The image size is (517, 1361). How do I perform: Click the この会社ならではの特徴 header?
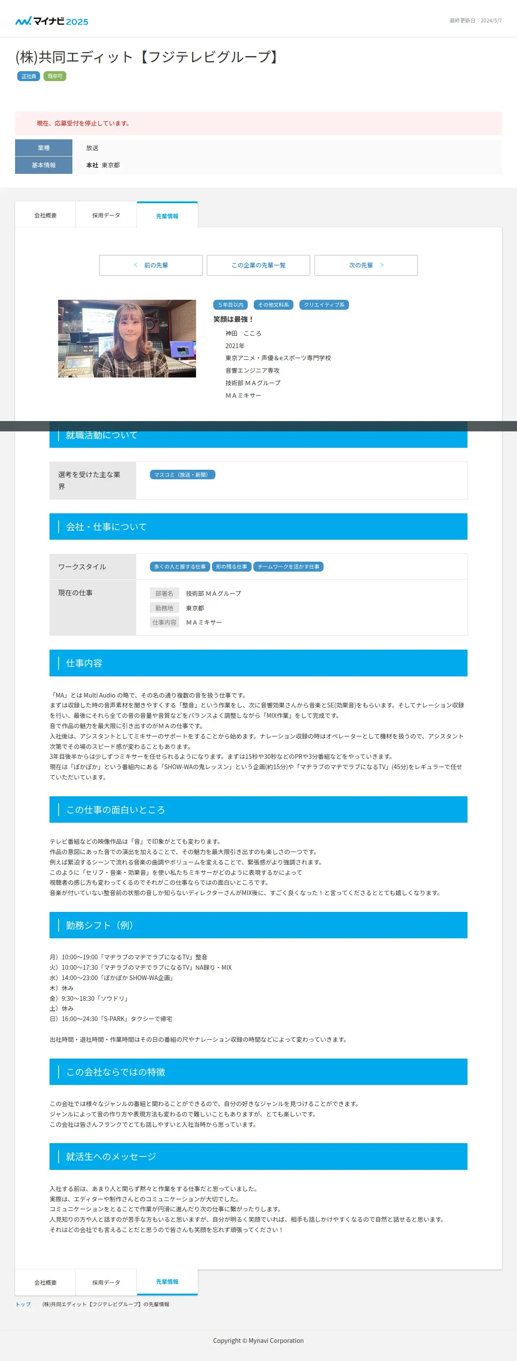(x=258, y=1072)
